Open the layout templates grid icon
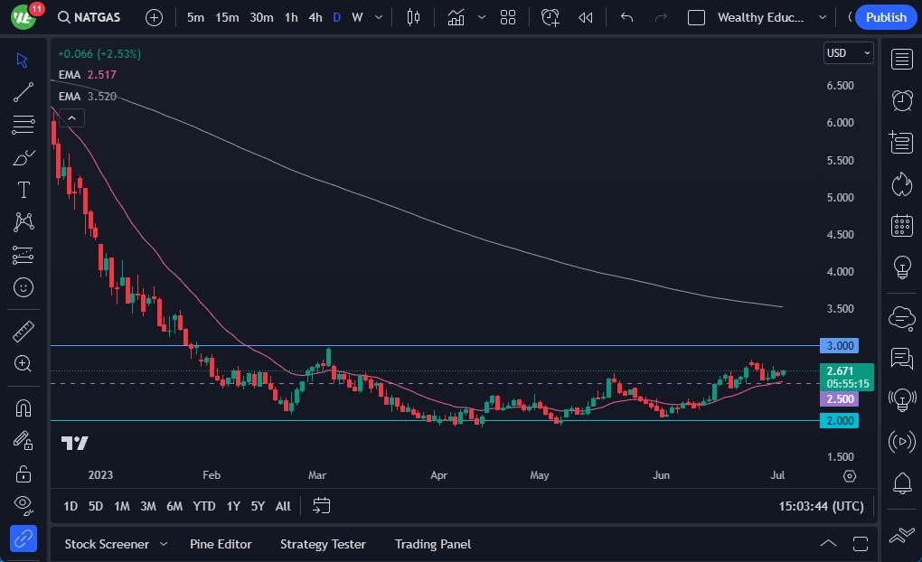Screen dimensions: 922x562 pos(507,18)
